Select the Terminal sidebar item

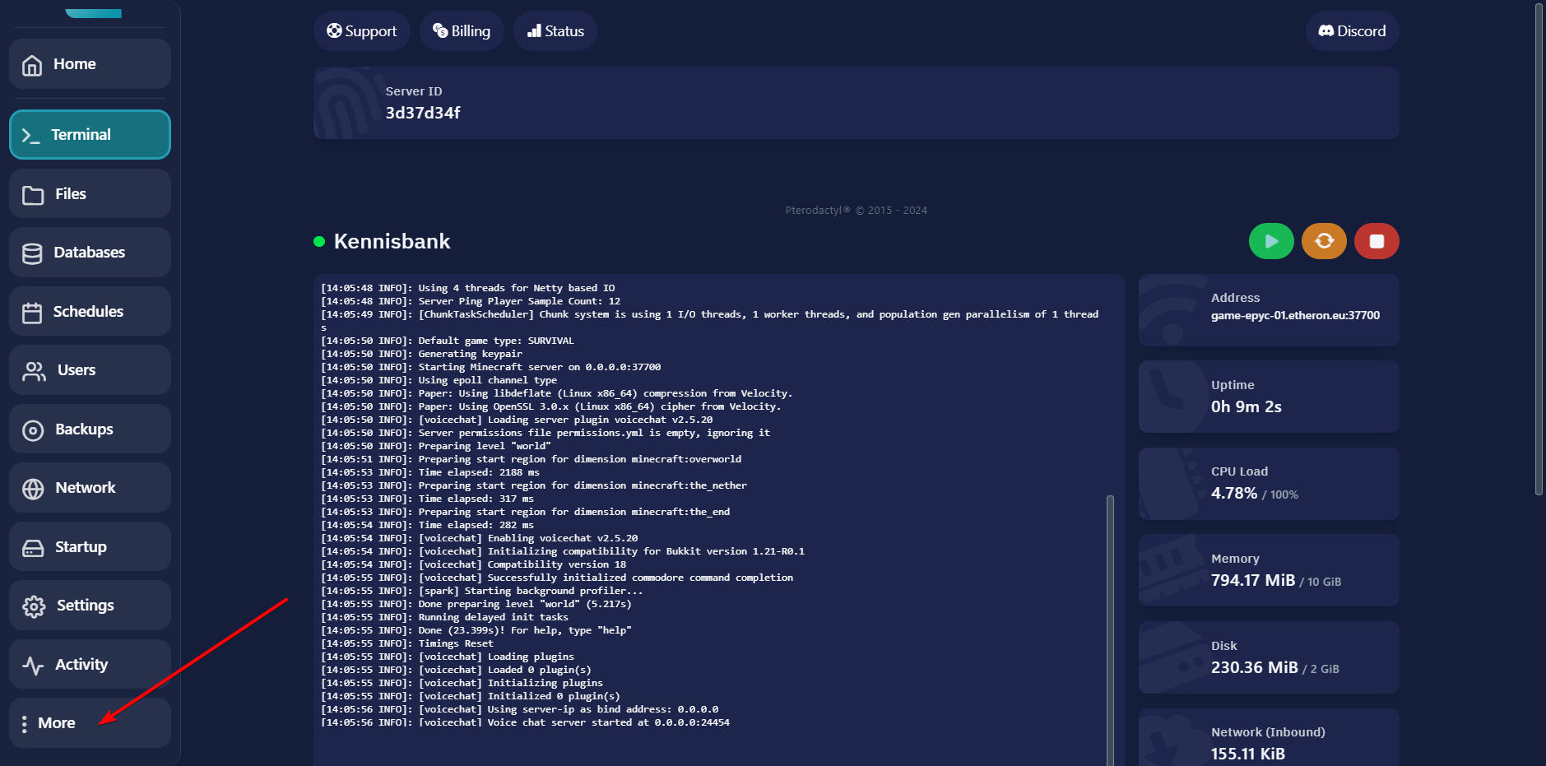click(90, 135)
